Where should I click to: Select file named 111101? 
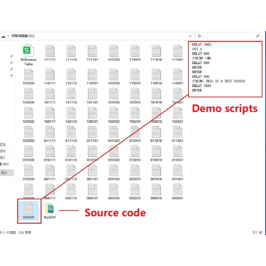coord(92,53)
